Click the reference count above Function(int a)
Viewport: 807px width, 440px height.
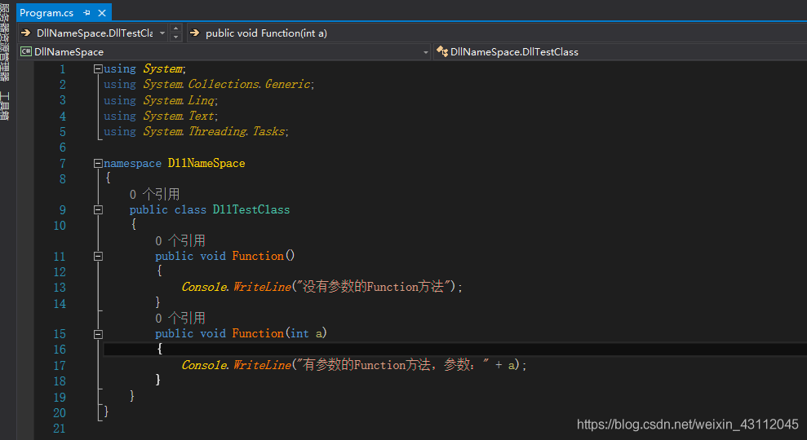(180, 318)
